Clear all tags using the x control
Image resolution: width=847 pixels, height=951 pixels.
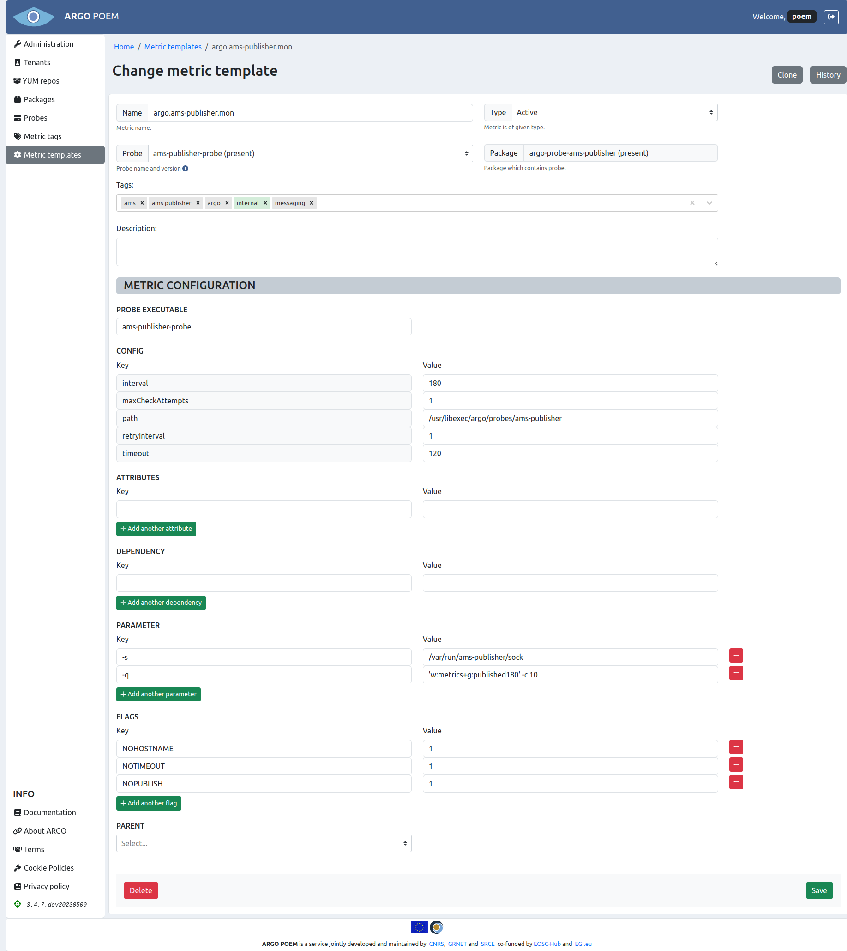pyautogui.click(x=692, y=203)
